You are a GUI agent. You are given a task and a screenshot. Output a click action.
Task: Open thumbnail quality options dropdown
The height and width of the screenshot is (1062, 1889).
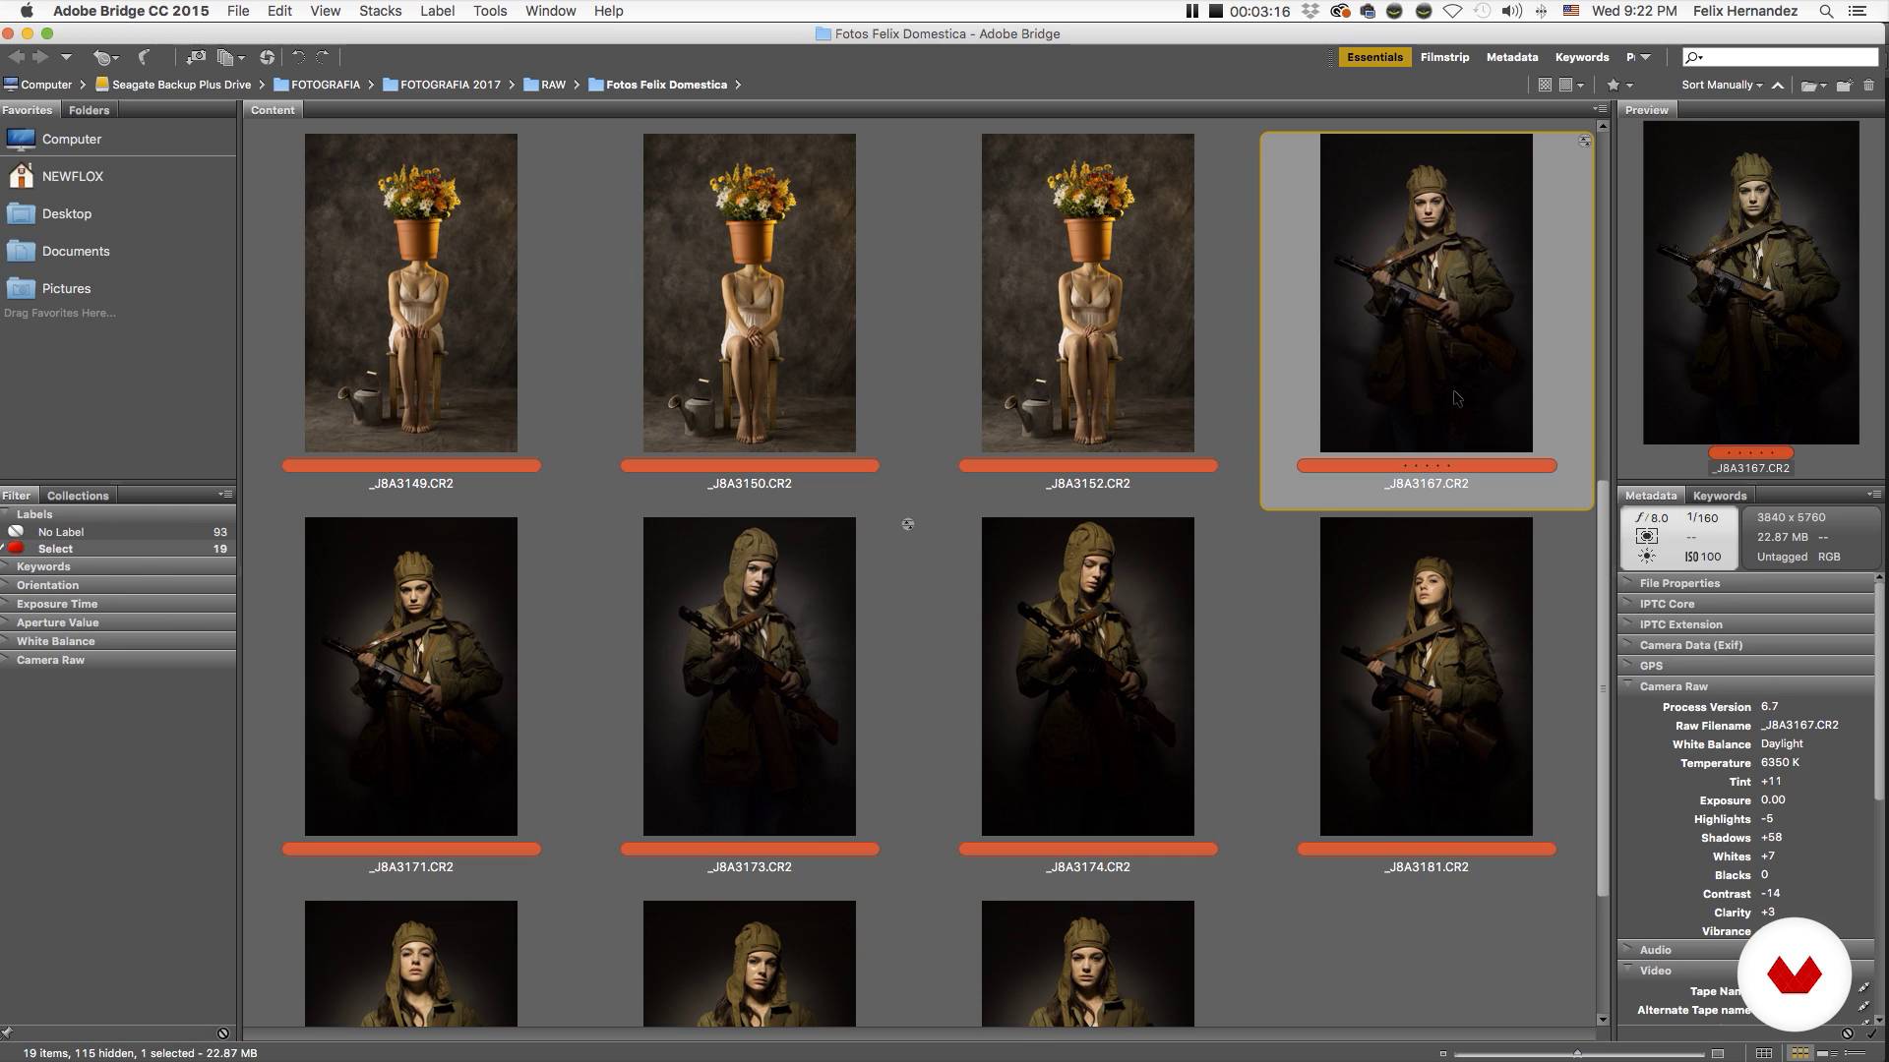point(1571,85)
